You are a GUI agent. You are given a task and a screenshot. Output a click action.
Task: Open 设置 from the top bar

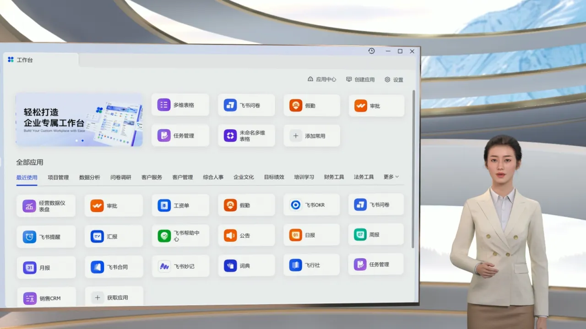click(x=394, y=80)
